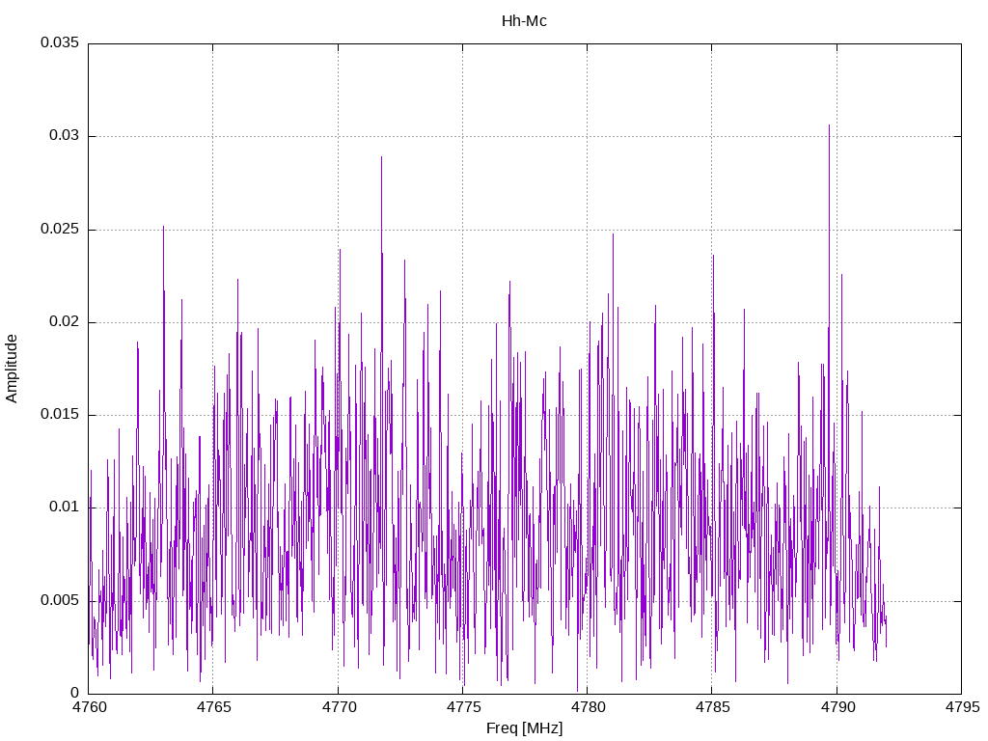Click the highest spectrum peak near 4790 MHz
Screen dimensions: 988x741
[x=829, y=126]
